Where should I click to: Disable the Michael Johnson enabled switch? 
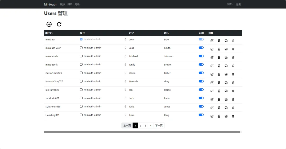click(201, 56)
